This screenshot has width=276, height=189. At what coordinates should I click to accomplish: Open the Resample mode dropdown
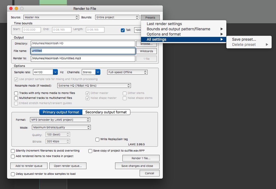click(x=94, y=85)
